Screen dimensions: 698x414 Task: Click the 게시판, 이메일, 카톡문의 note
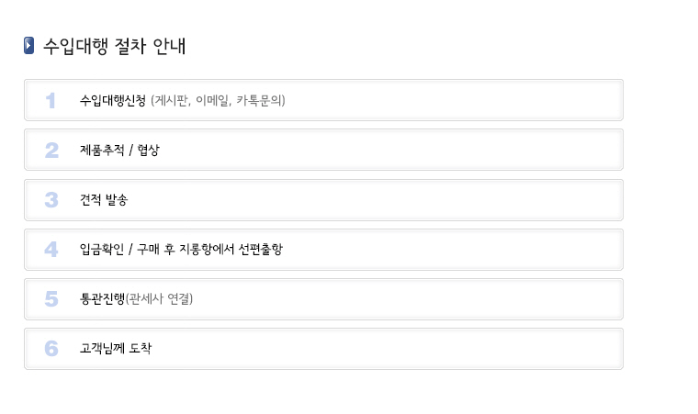click(x=219, y=100)
